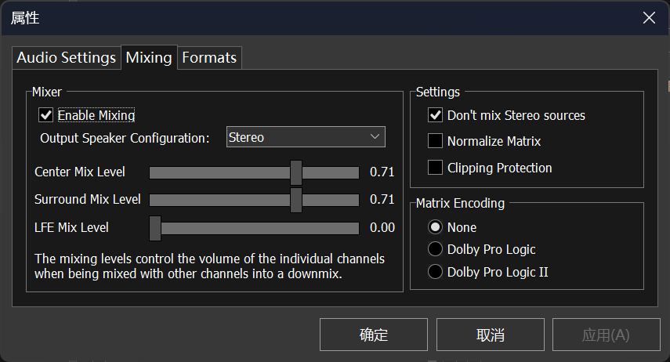Enable the Normalize Matrix checkbox
The image size is (670, 362).
click(436, 142)
